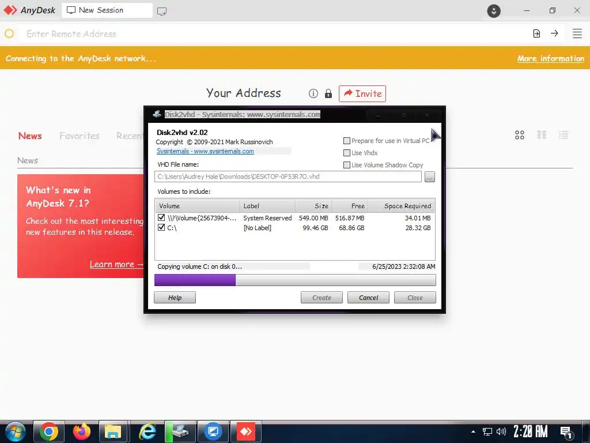Viewport: 590px width, 443px height.
Task: Click the Disk2vhd Close button
Action: [x=415, y=297]
